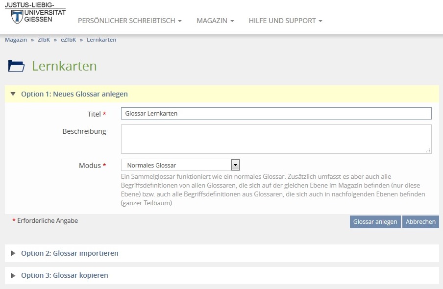Click into the Beschreibung text area
Image resolution: width=443 pixels, height=289 pixels.
click(x=276, y=139)
